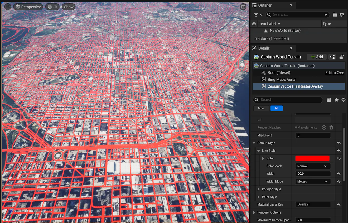Select the Root (Tileset) component
The image size is (348, 223).
click(x=279, y=73)
